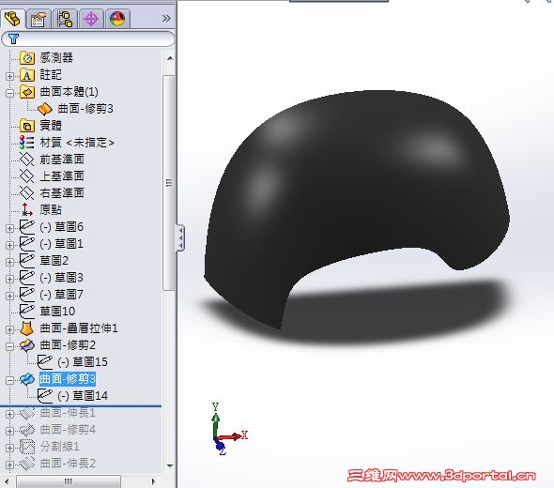Expand the suppressed 曲面-修剪4 feature
This screenshot has height=488, width=554.
(10, 431)
